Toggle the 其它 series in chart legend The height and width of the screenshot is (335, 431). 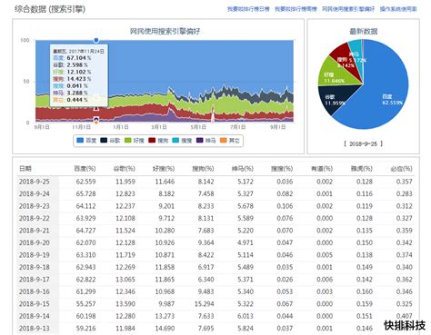pos(230,141)
